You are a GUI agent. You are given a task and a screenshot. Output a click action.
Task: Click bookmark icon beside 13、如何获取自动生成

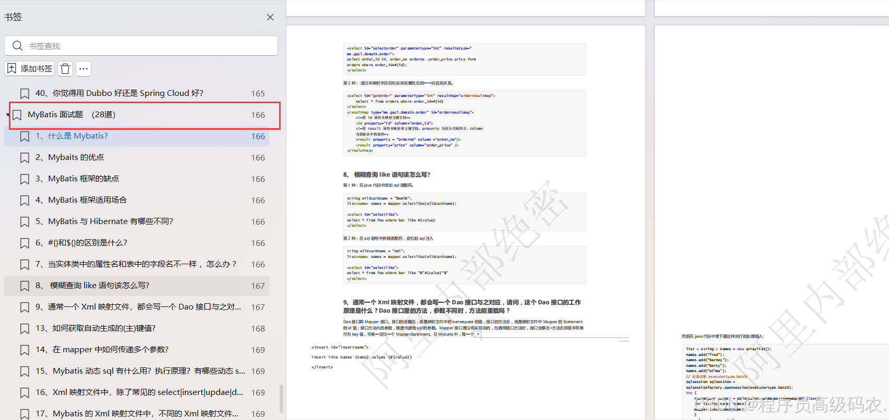pyautogui.click(x=25, y=329)
